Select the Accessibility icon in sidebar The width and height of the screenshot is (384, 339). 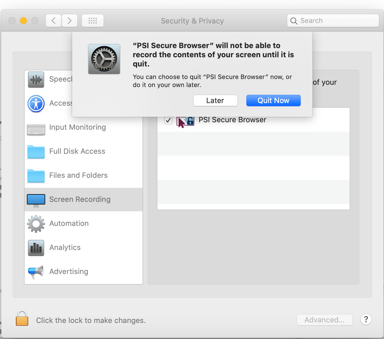tap(36, 104)
